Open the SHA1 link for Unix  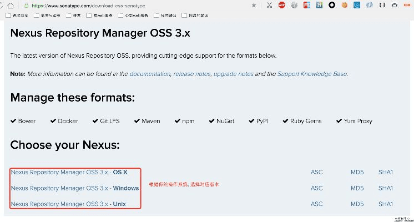point(386,204)
